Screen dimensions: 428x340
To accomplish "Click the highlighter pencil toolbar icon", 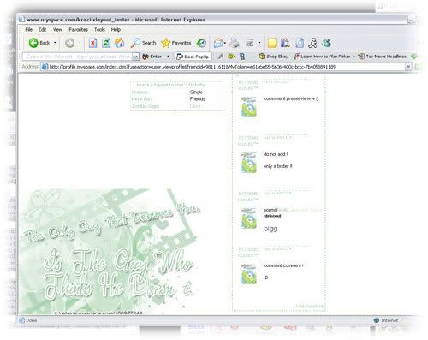I will 219,57.
